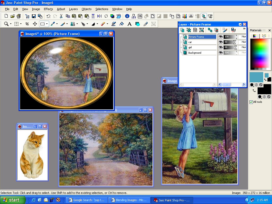Expand more Layer palette toolbar buttons
This screenshot has width=272, height=204.
244,29
